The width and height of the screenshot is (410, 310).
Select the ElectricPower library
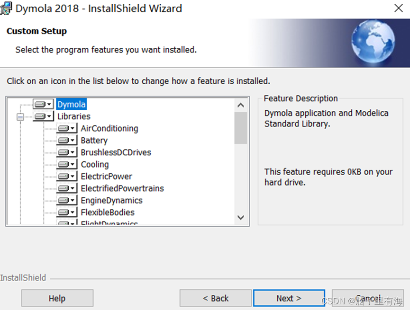coord(107,177)
